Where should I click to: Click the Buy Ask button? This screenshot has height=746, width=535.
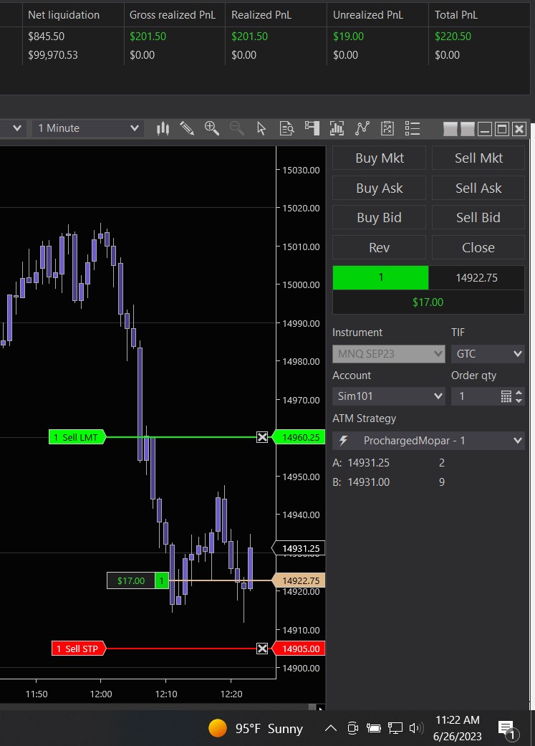[379, 188]
